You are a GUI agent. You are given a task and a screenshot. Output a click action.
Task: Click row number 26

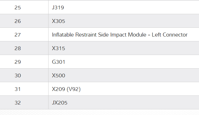pyautogui.click(x=17, y=21)
